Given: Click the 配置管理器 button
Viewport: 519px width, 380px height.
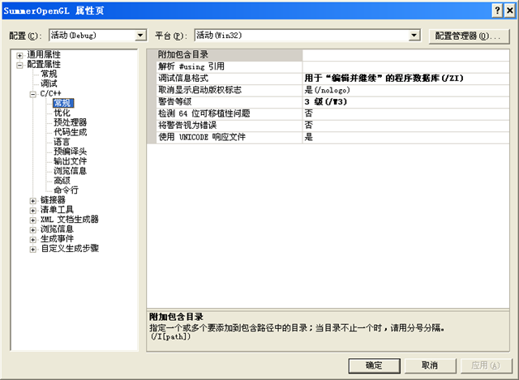Looking at the screenshot, I should tap(465, 36).
